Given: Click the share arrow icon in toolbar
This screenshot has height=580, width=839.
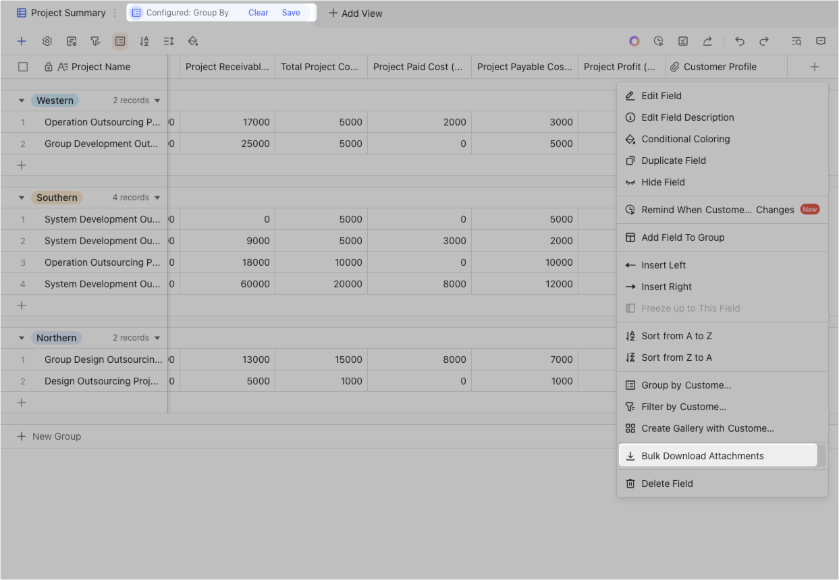Looking at the screenshot, I should click(x=707, y=41).
